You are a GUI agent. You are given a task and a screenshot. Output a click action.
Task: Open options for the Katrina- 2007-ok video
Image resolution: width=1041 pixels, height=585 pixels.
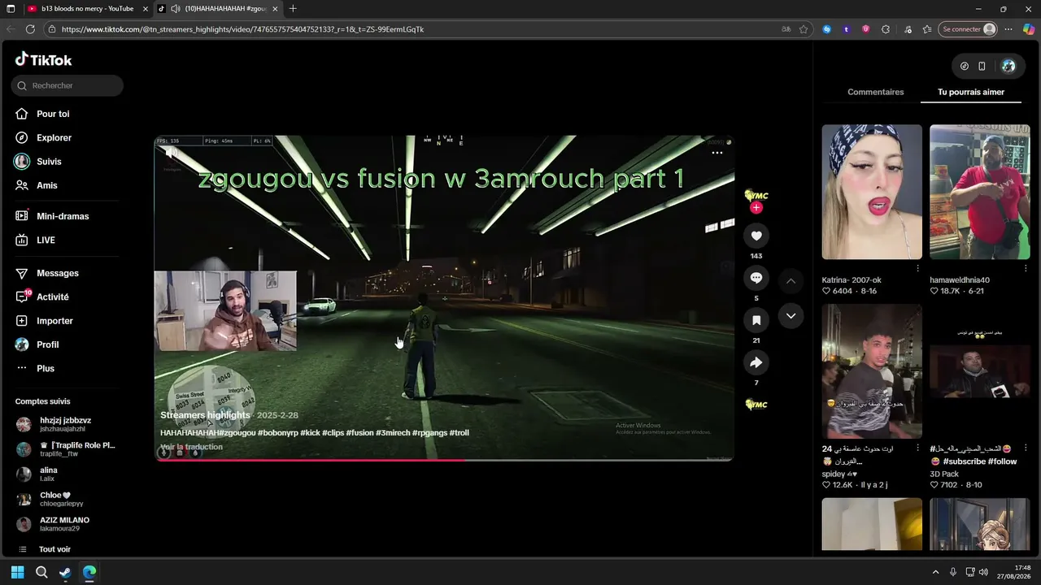point(918,268)
